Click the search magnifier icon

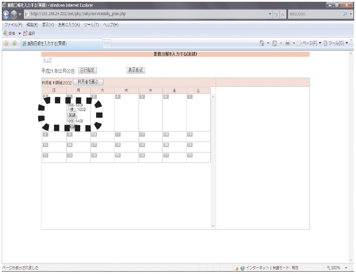pos(345,14)
